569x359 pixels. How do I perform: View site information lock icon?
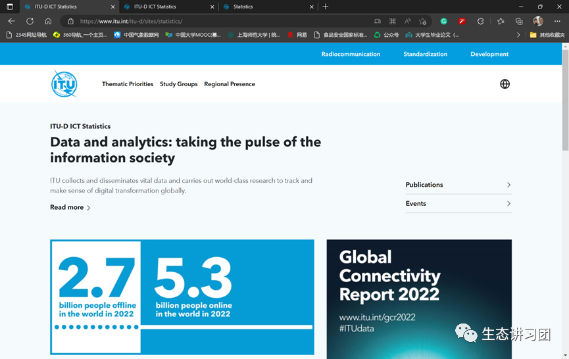click(71, 22)
